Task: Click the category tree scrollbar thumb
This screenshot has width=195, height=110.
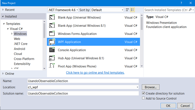Action: click(44, 30)
